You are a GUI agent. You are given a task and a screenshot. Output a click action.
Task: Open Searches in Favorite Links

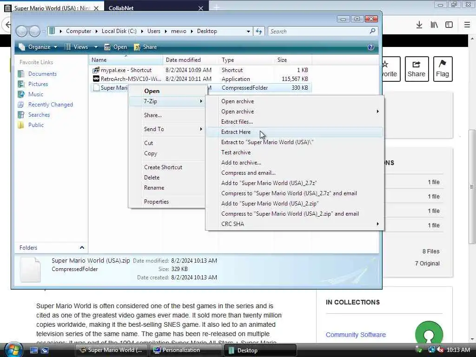39,115
